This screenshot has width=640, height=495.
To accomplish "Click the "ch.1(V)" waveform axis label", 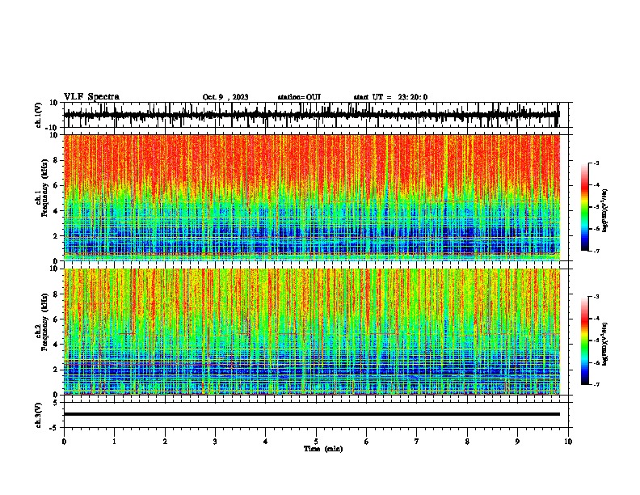I will (39, 115).
